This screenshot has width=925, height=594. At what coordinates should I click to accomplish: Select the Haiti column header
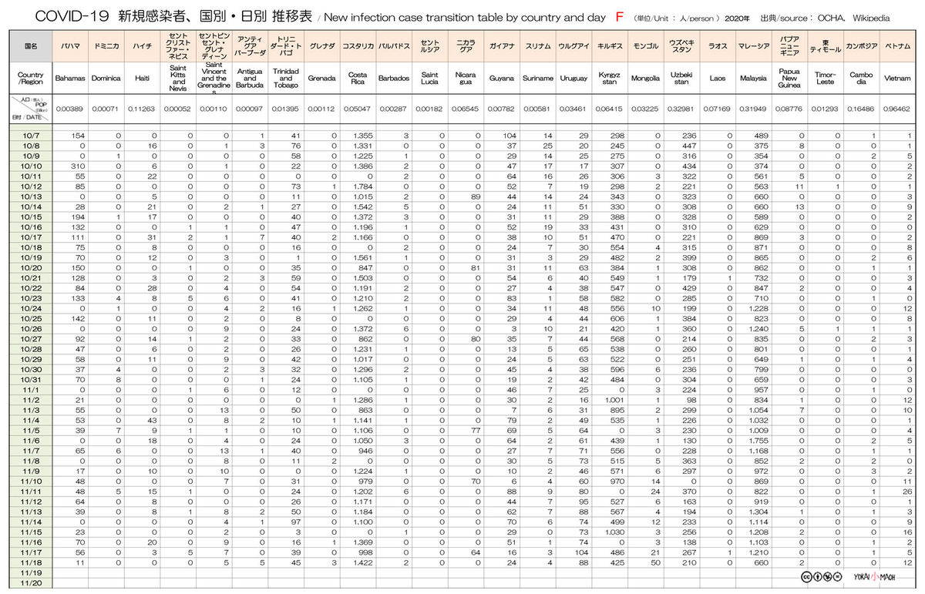coord(142,78)
